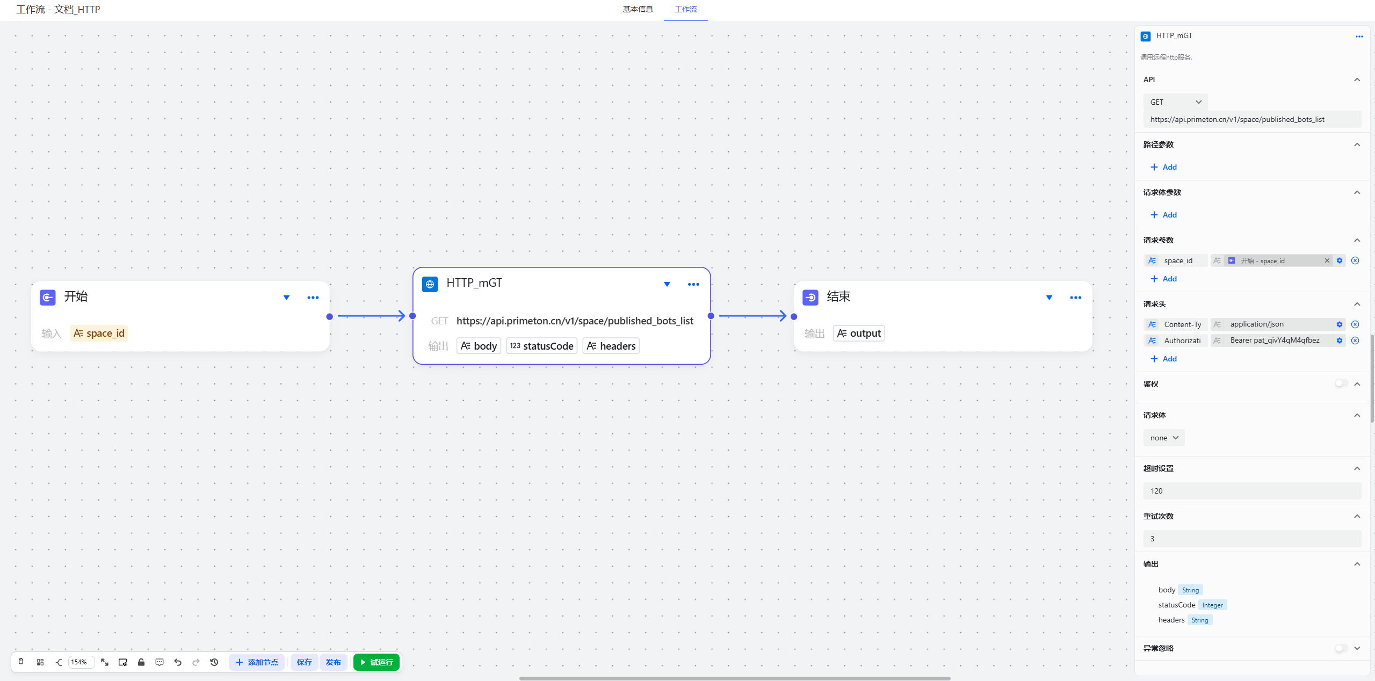Switch to the 工作流 tab

click(685, 9)
